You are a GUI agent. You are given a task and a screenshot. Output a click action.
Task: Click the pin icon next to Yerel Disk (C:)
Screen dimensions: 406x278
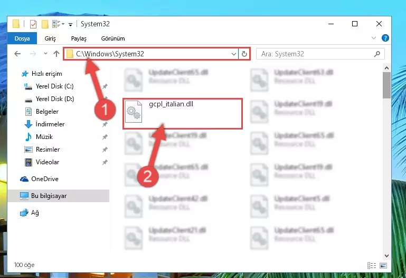pos(105,86)
